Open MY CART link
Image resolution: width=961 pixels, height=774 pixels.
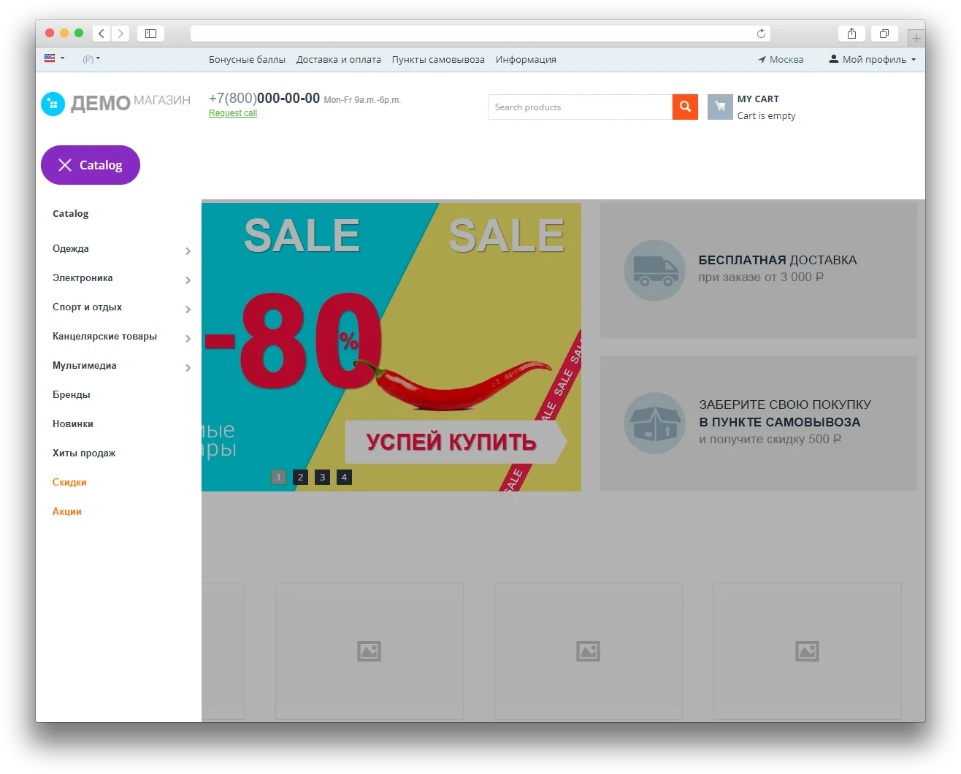pos(758,99)
